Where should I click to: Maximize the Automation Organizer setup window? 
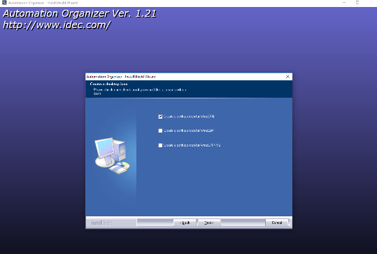[357, 3]
